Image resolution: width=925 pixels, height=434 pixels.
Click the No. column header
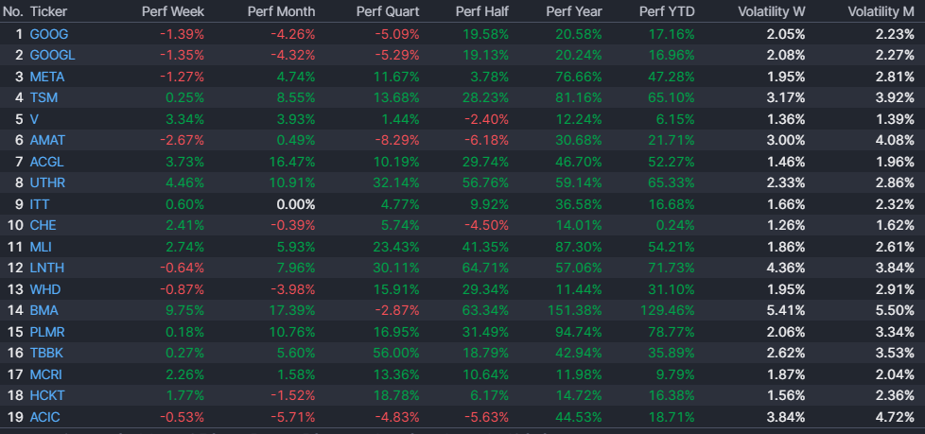point(13,11)
